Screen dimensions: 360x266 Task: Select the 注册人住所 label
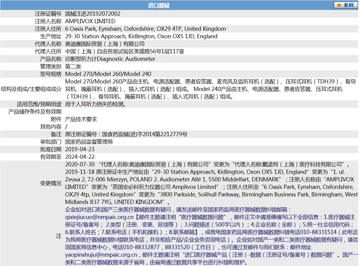coord(48,29)
